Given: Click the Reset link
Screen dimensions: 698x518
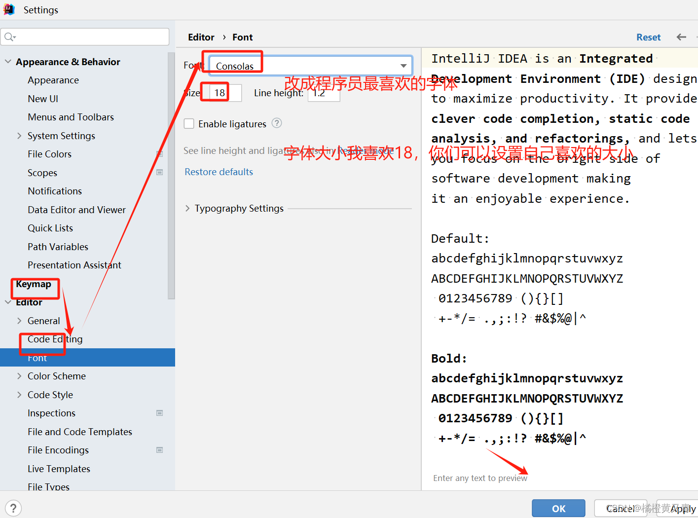Looking at the screenshot, I should click(x=648, y=37).
